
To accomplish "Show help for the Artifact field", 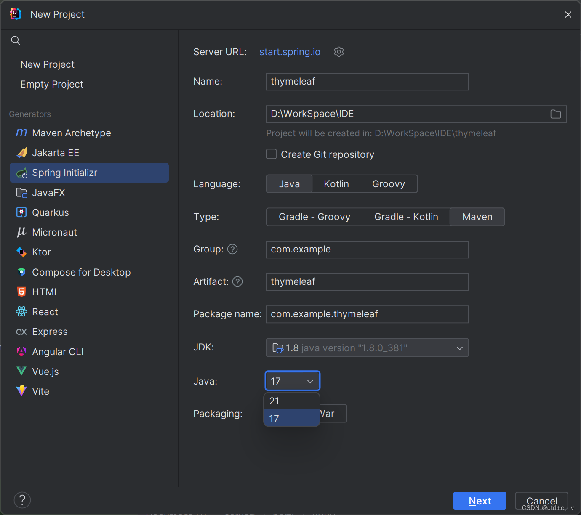I will [x=237, y=281].
